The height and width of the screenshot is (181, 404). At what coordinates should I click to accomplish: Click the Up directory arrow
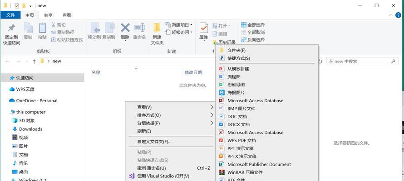[34, 62]
